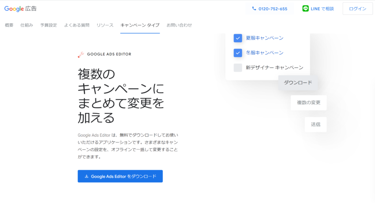Uncheck the 夏服キャンペーン checkbox
375x203 pixels.
click(238, 38)
